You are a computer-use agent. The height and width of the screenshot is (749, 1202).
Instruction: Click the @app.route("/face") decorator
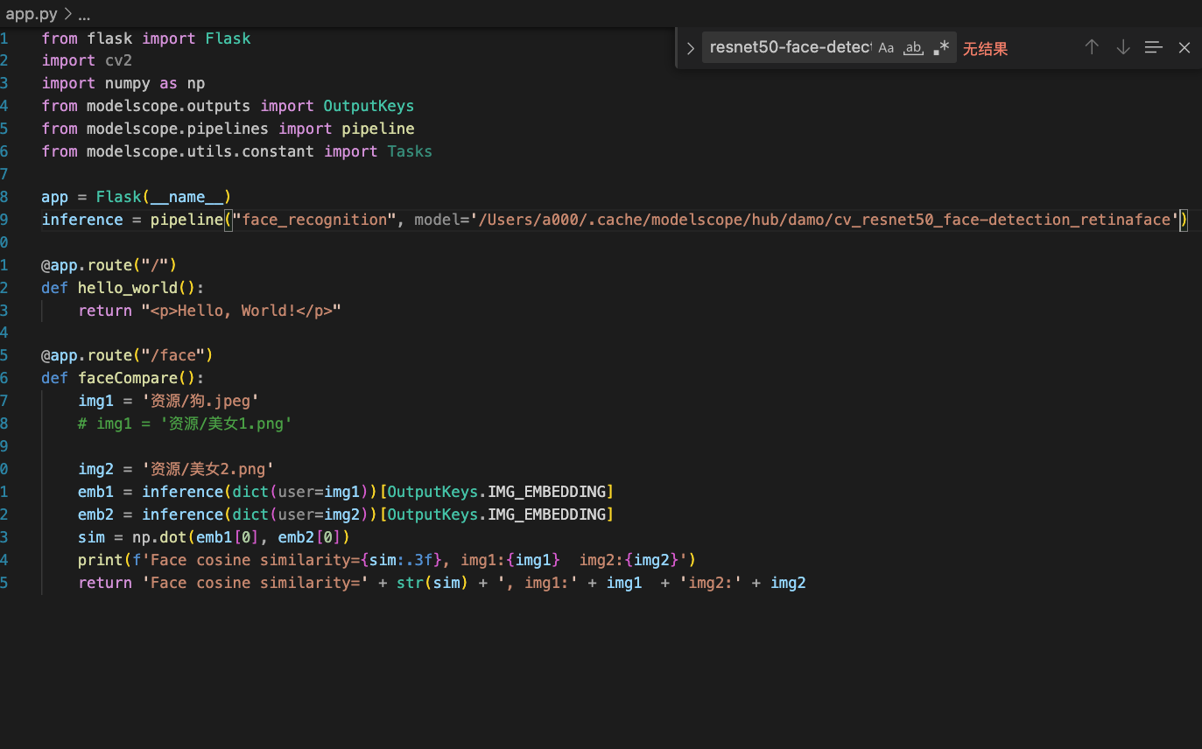point(127,355)
